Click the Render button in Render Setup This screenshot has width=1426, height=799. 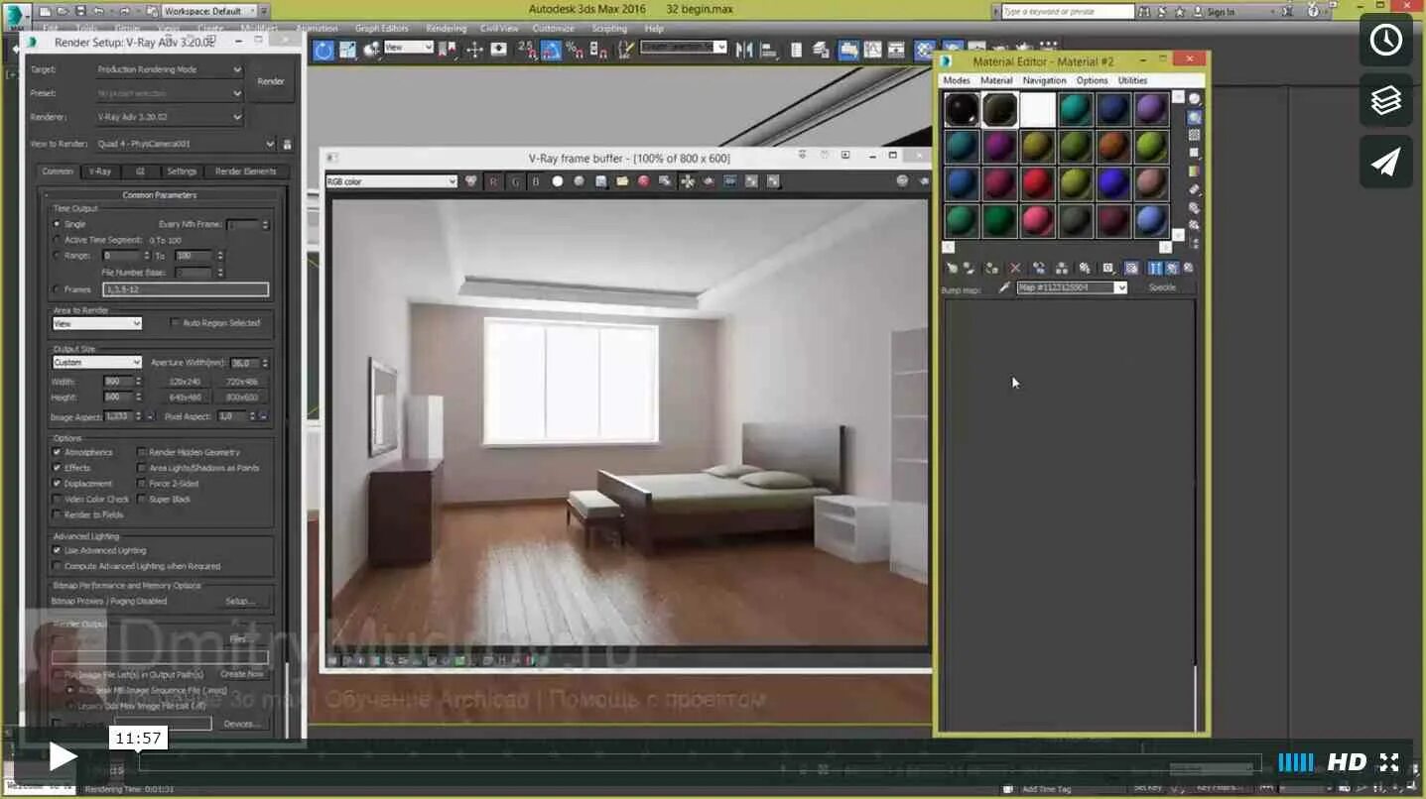(x=270, y=81)
